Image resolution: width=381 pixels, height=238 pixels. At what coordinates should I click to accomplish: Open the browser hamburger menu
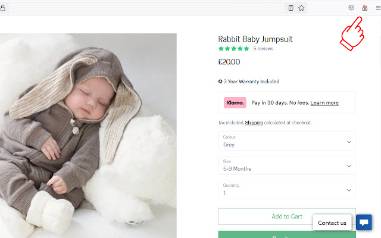pos(377,8)
